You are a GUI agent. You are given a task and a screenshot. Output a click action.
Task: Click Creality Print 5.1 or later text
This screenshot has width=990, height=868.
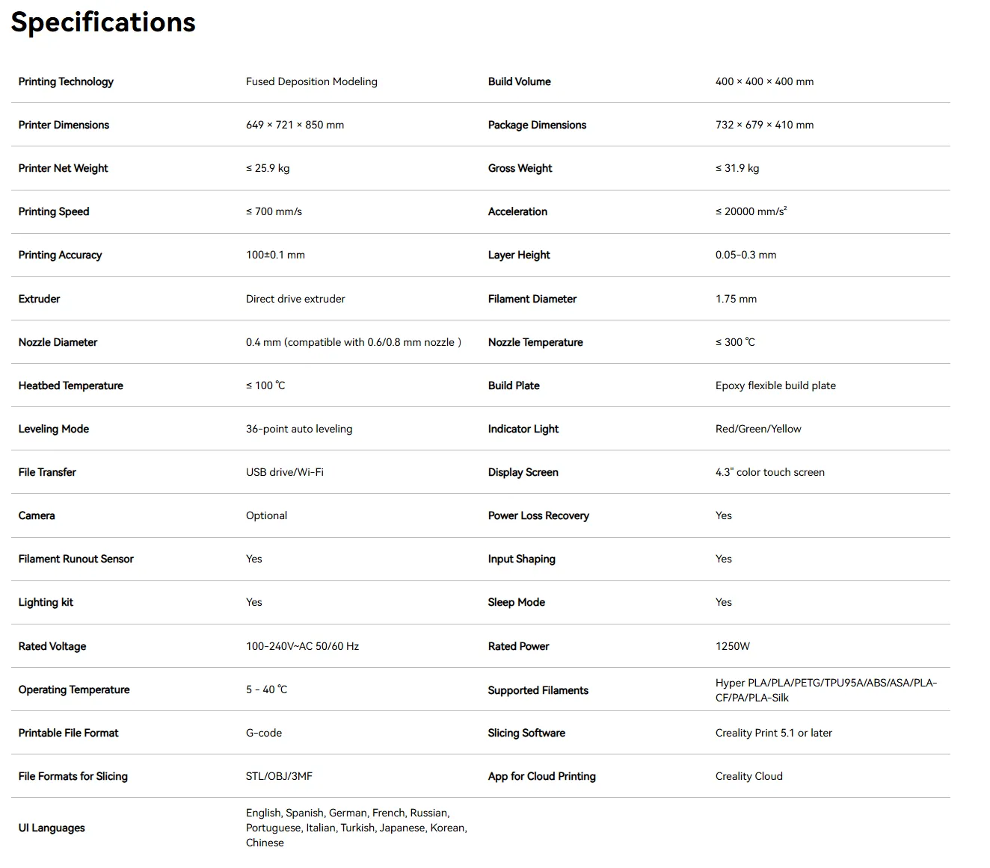(774, 733)
